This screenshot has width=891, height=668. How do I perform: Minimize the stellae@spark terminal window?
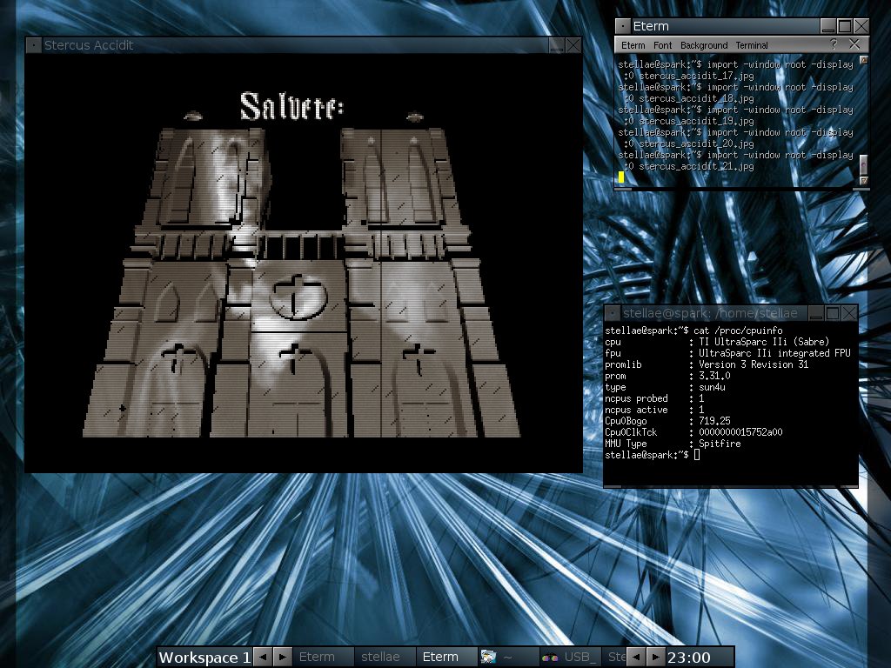click(x=816, y=313)
